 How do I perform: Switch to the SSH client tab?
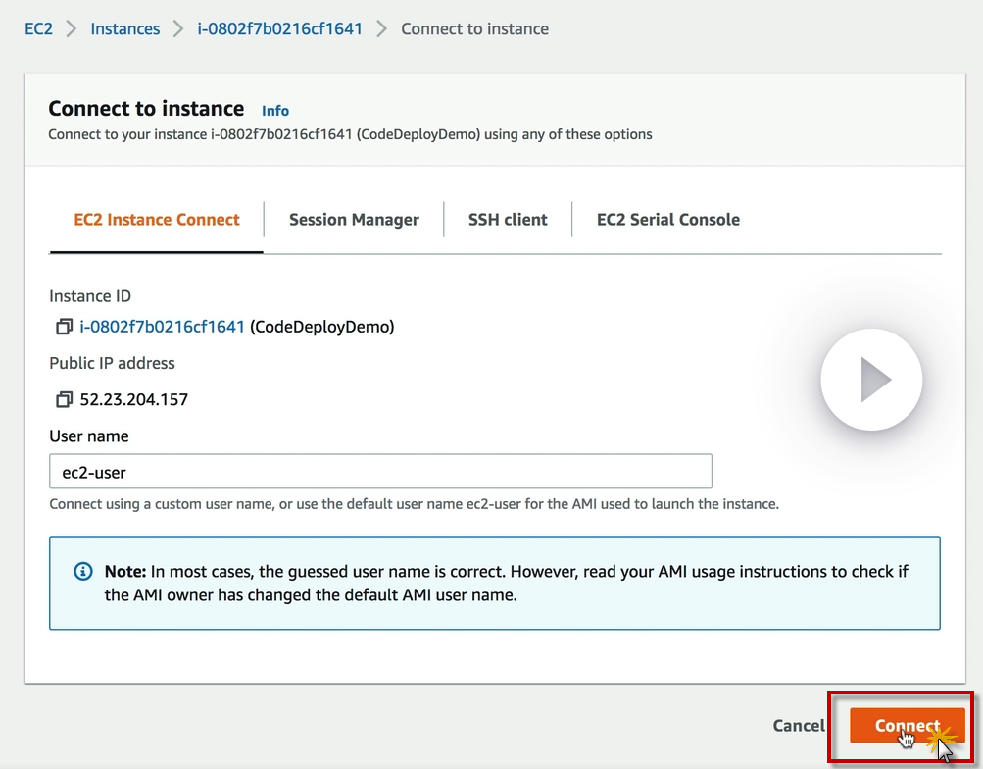508,220
